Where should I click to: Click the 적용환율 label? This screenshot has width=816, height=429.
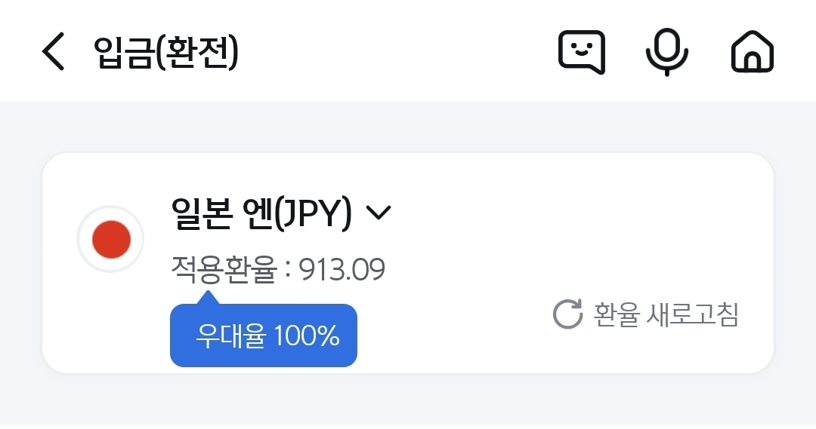coord(223,268)
